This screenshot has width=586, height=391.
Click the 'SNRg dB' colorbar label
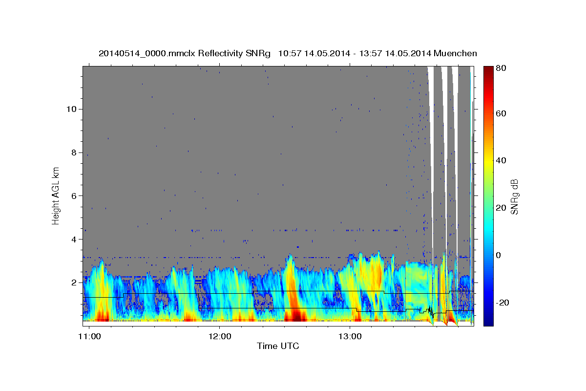point(514,196)
